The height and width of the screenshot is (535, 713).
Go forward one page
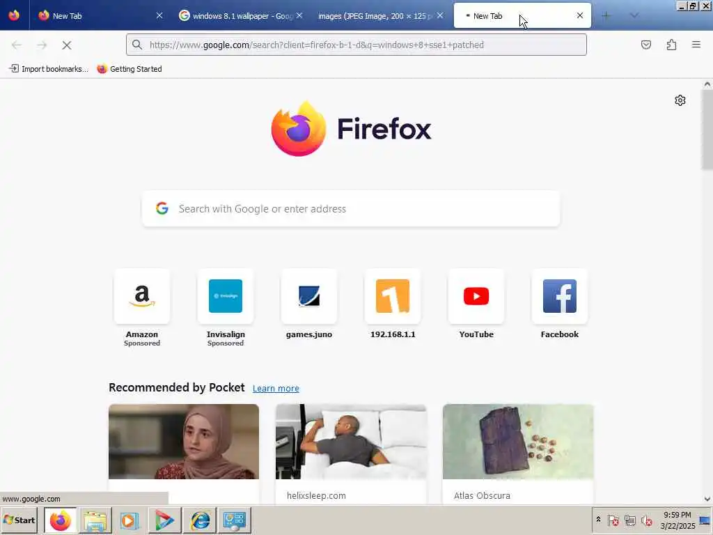[42, 45]
